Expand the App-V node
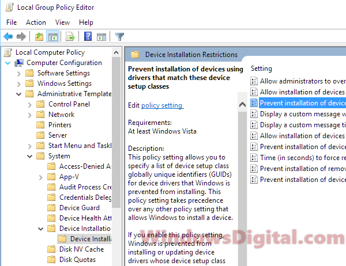The width and height of the screenshot is (346, 266). click(x=41, y=177)
